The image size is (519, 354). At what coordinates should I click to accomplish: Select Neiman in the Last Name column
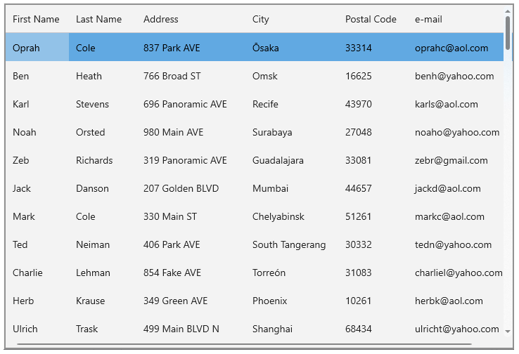(x=93, y=244)
